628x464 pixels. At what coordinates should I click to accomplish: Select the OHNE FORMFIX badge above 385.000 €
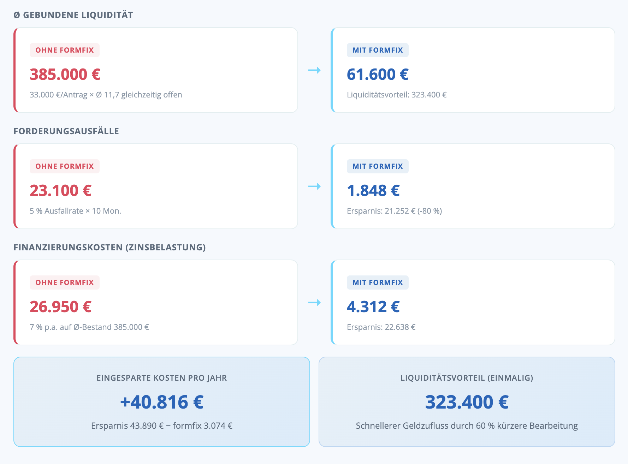[x=65, y=50]
